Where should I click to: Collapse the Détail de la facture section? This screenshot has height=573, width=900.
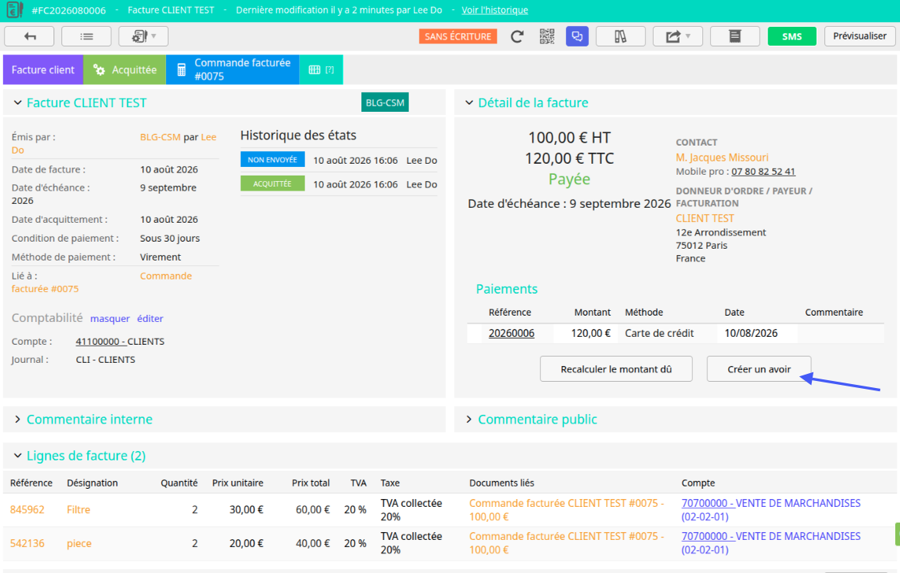[x=469, y=102]
